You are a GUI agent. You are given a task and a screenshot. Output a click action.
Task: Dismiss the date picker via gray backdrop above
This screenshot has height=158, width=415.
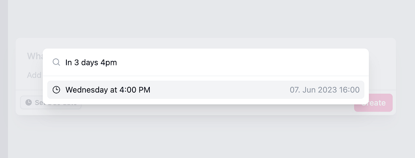(x=206, y=19)
